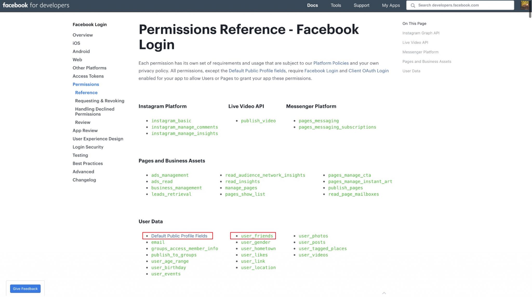Open the My Apps menu
This screenshot has width=532, height=297.
coord(391,5)
